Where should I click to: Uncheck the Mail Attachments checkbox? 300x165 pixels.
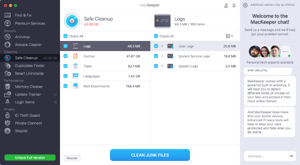[x=65, y=86]
